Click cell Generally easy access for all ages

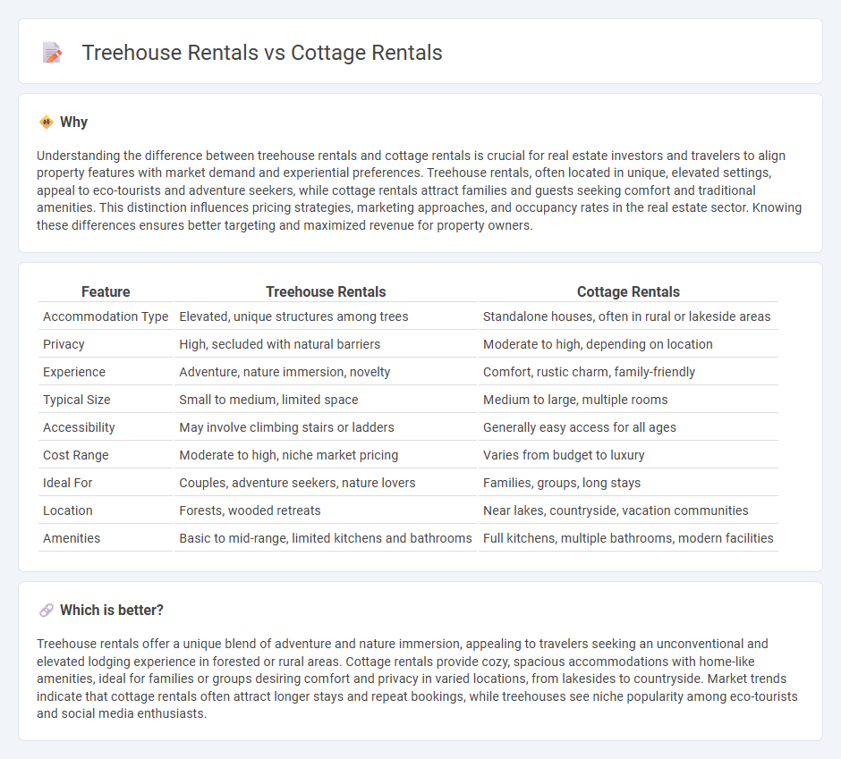click(579, 427)
